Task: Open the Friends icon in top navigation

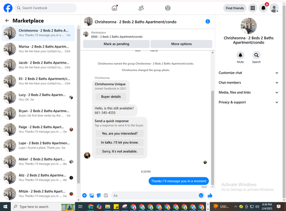Action: [x=141, y=8]
